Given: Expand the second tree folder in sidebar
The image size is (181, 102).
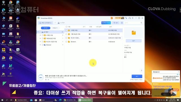Looking at the screenshot, I should pos(40,38).
